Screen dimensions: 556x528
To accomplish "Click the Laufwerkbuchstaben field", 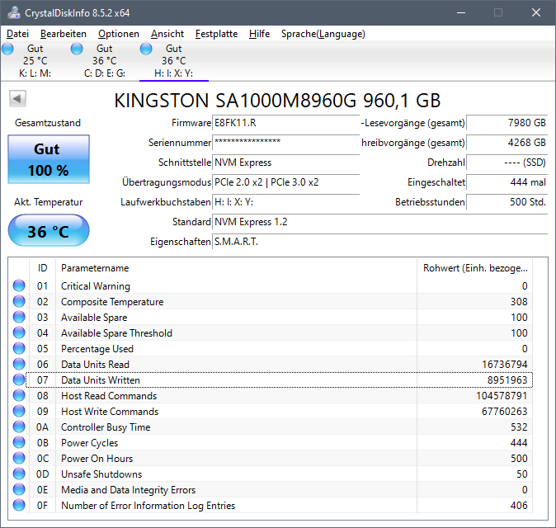I will [285, 202].
